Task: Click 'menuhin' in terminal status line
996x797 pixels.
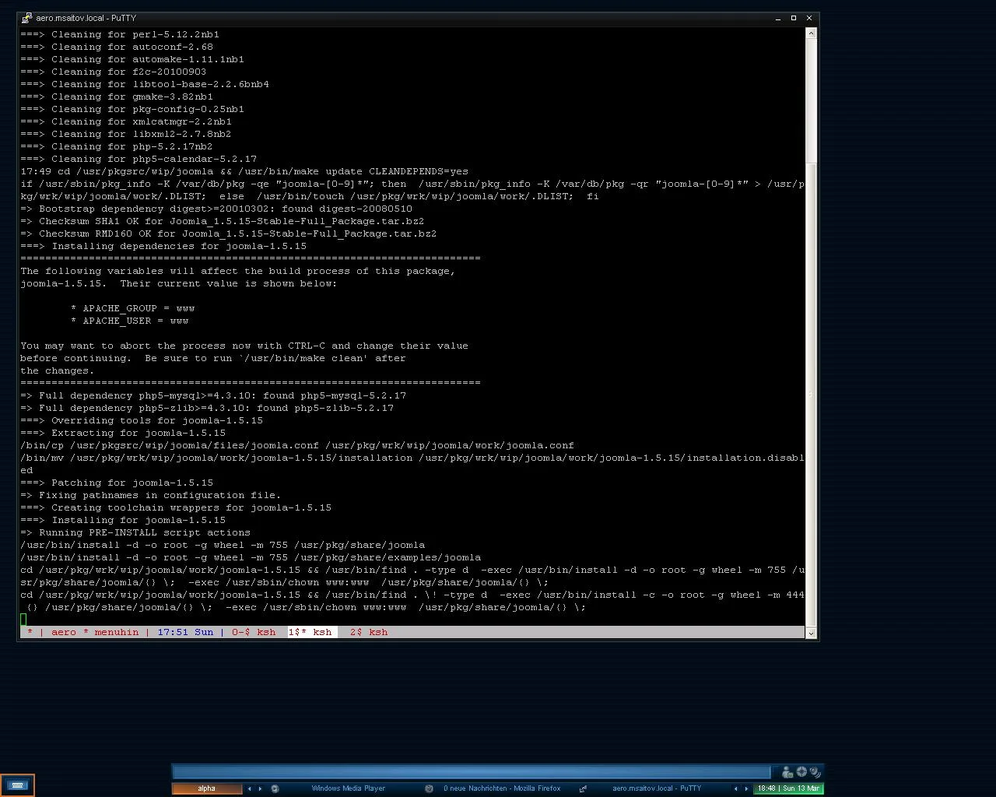Action: coord(117,632)
